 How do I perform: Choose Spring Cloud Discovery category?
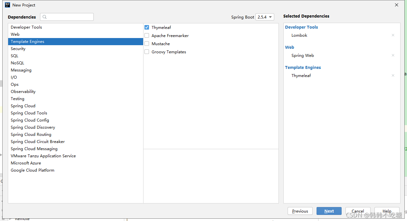click(75, 127)
